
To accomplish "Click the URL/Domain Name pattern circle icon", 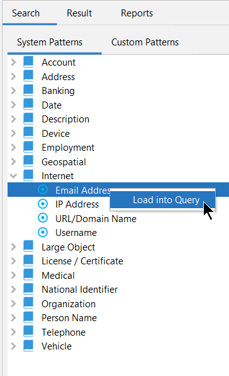I will (43, 218).
